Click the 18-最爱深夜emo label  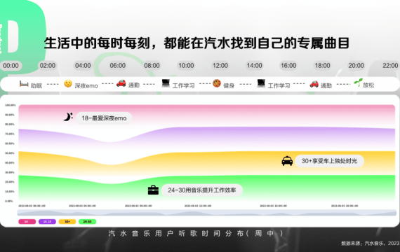104,118
